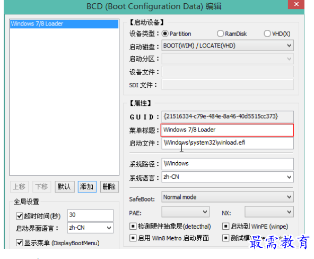
Task: Click the 默认 (default) button
Action: tap(65, 187)
